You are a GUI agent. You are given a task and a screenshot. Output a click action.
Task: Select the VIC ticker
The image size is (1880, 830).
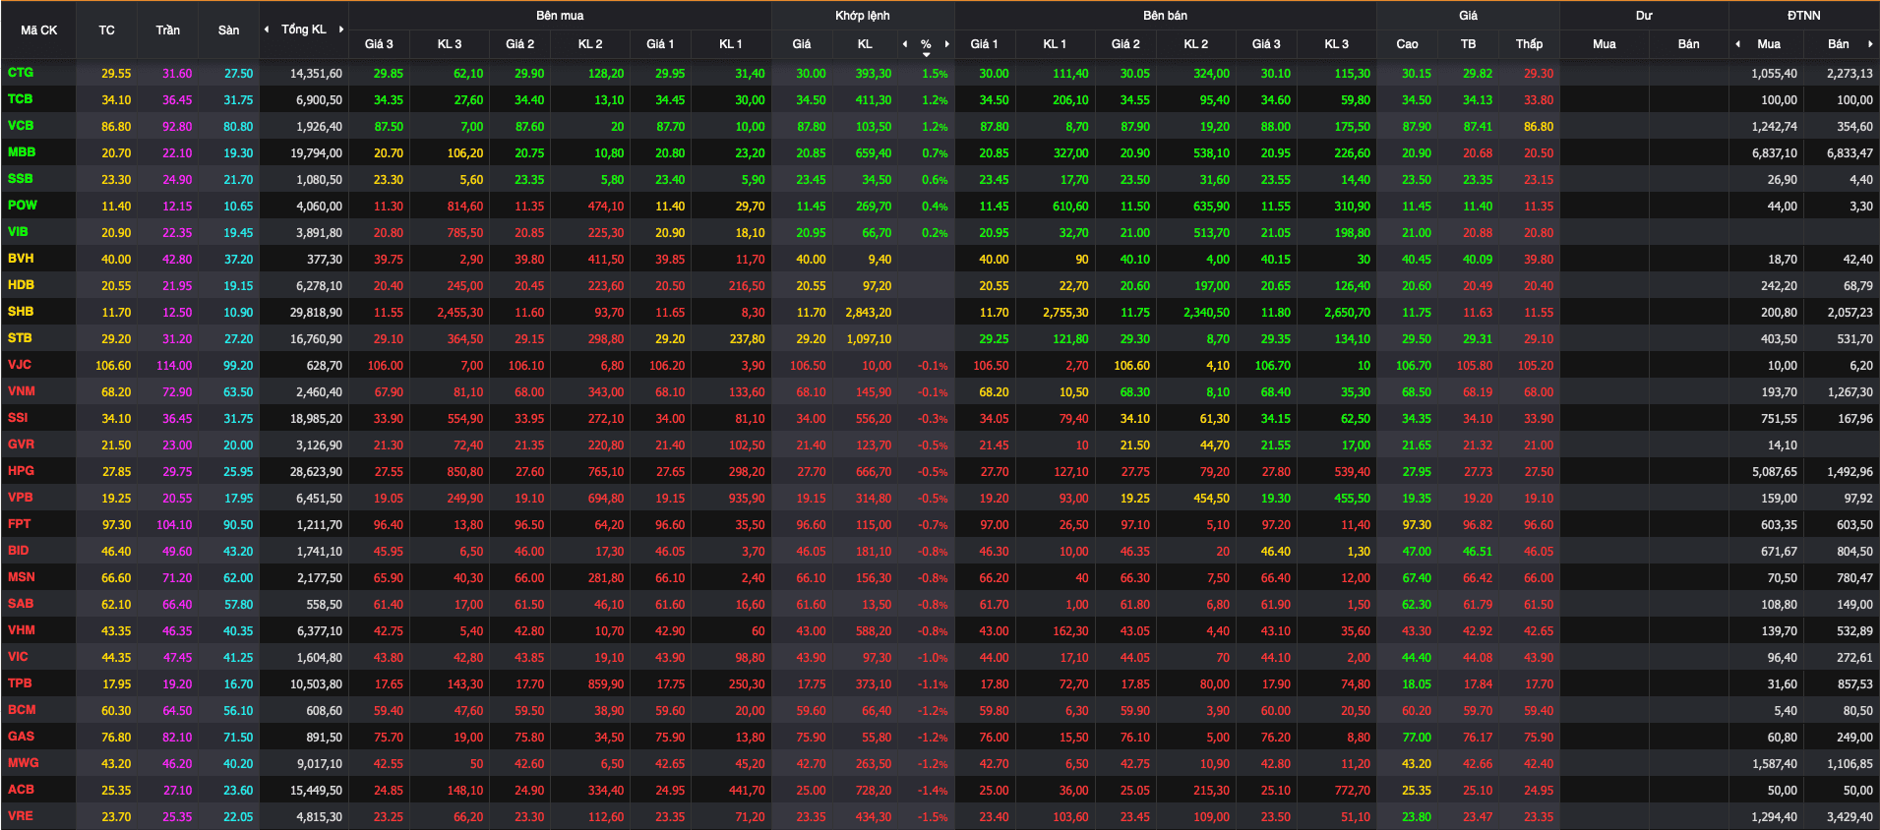pyautogui.click(x=18, y=657)
